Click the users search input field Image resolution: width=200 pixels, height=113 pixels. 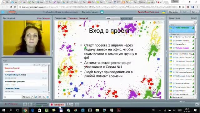tap(182, 22)
